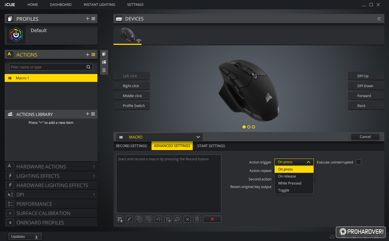Click the remove delays clock-x icon
The image size is (389, 241).
pos(178,219)
